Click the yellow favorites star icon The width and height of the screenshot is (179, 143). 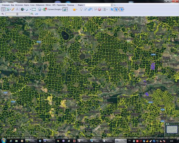[74, 9]
